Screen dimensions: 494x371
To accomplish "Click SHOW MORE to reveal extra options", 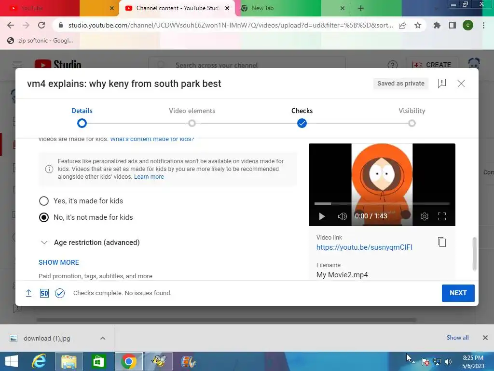I will (59, 262).
